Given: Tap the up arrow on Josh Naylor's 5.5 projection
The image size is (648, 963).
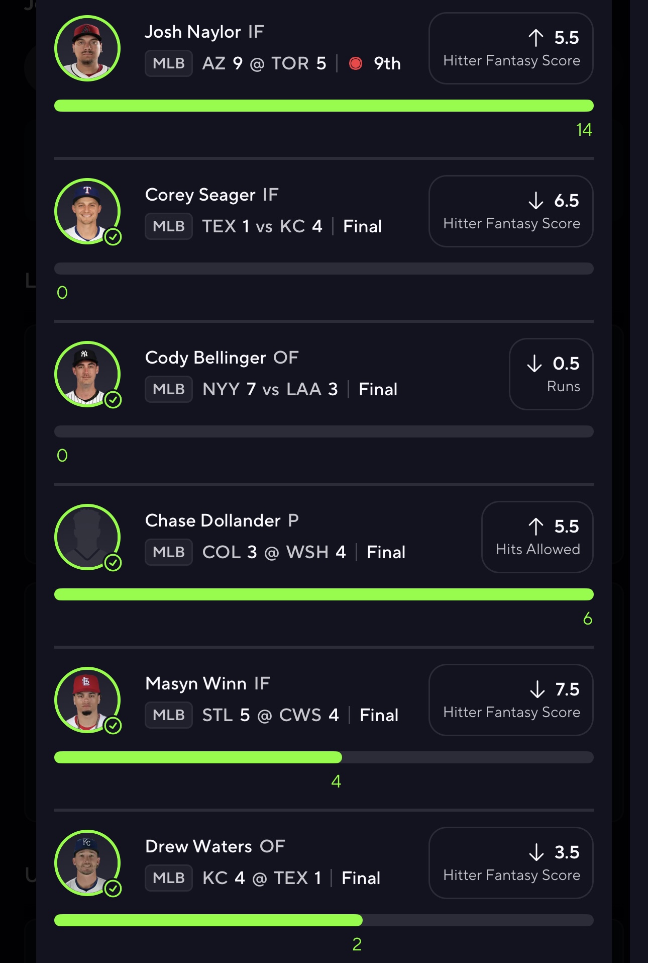Looking at the screenshot, I should (535, 38).
